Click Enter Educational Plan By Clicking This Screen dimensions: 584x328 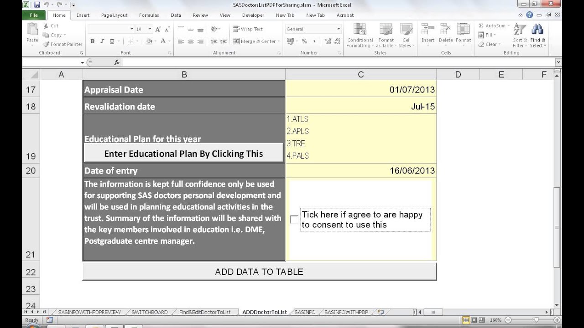[183, 154]
